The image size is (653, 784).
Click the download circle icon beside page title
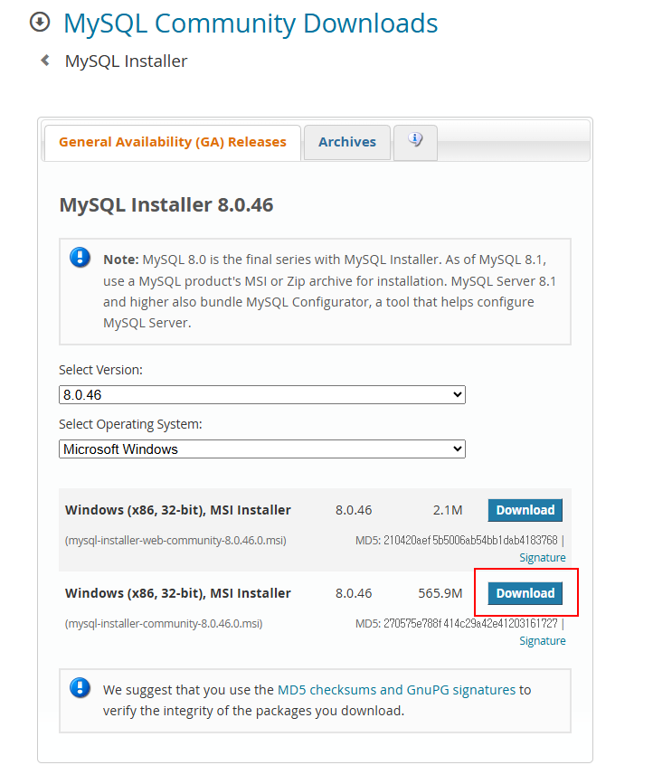(x=40, y=22)
